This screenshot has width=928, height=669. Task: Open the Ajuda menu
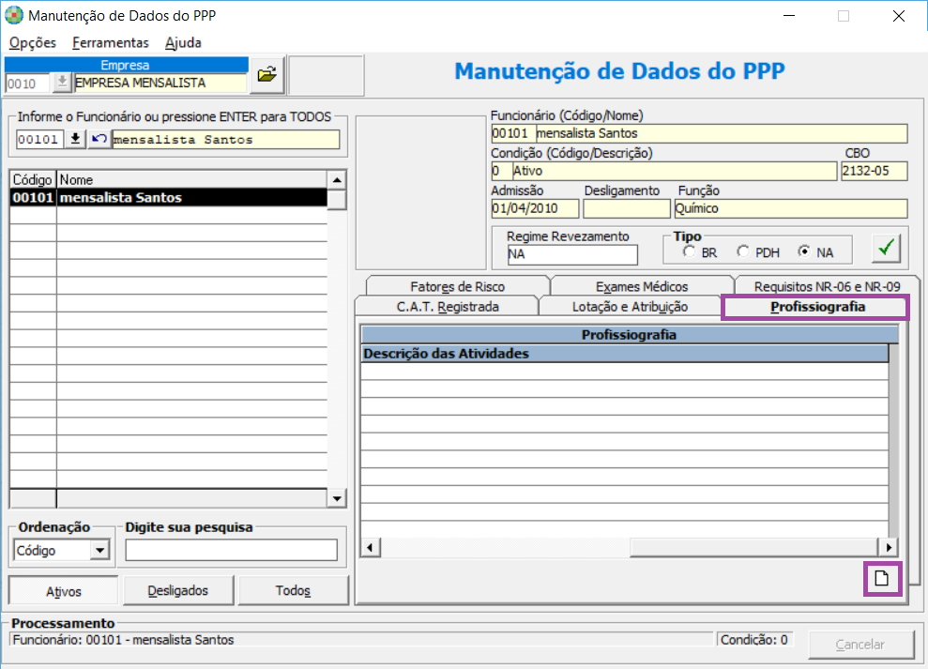[184, 42]
